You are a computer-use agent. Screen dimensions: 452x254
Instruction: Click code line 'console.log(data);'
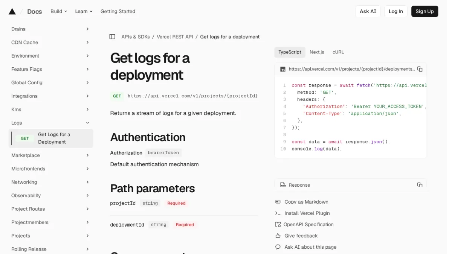(317, 149)
